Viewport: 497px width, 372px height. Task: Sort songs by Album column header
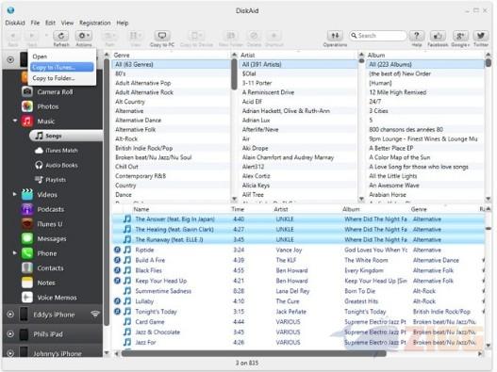click(x=351, y=209)
